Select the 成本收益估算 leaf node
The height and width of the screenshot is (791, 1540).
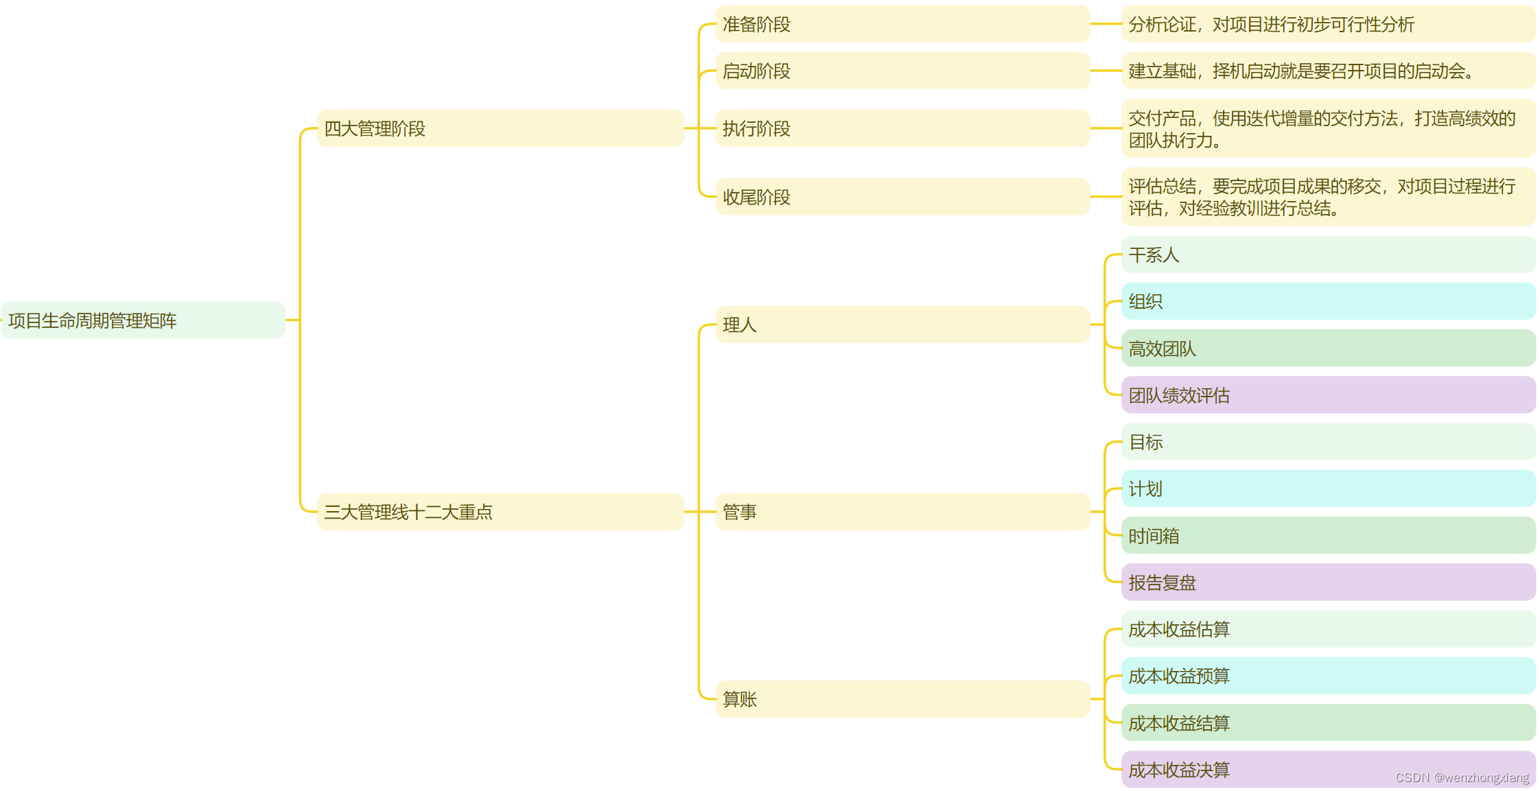tap(1329, 629)
